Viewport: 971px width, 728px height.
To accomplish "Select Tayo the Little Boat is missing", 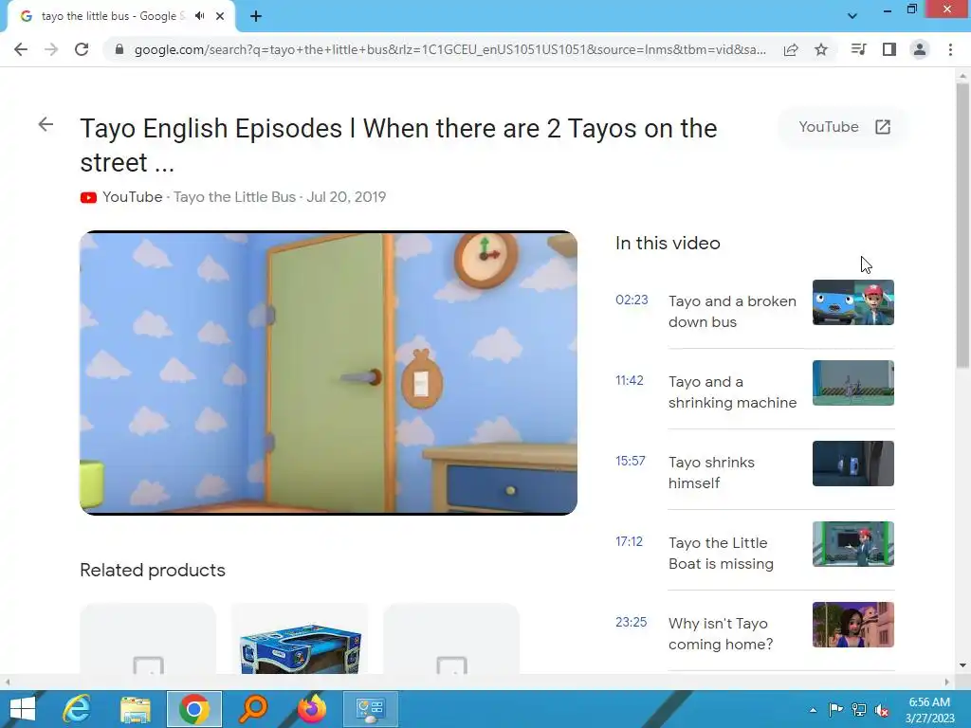I will pos(721,553).
